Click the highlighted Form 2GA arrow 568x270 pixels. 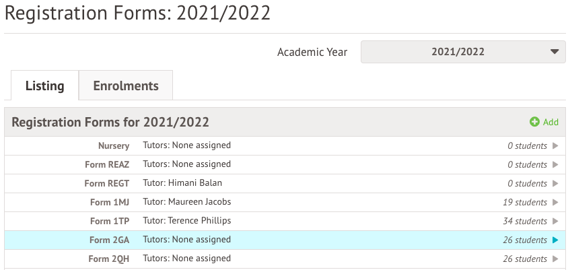[x=555, y=240]
